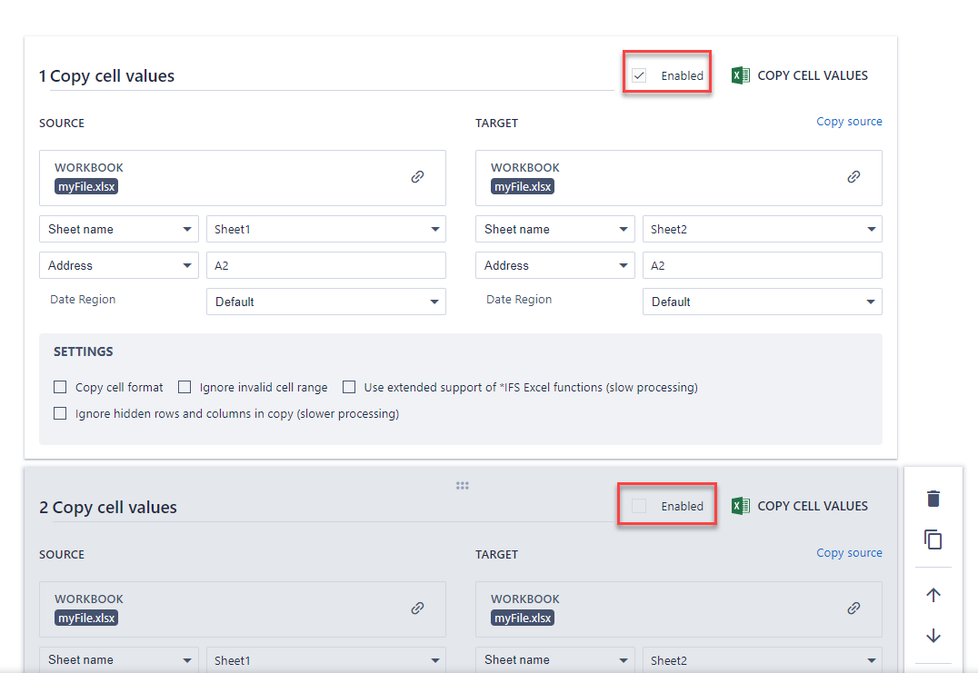Click link icon in step 1 target workbook

853,177
